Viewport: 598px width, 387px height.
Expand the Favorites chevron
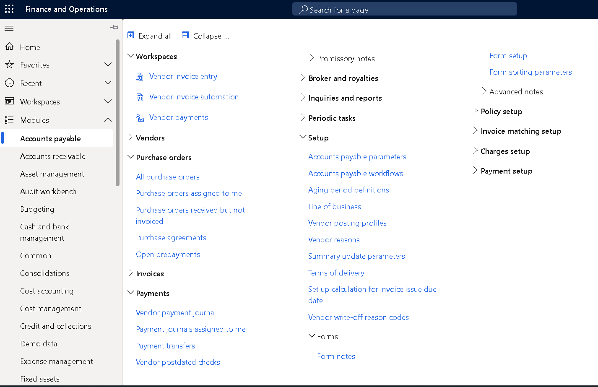click(108, 64)
